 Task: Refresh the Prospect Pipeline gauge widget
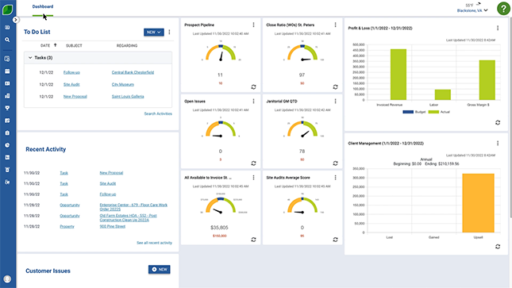coord(253,86)
